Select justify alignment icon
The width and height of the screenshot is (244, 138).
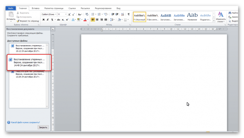coord(106,20)
